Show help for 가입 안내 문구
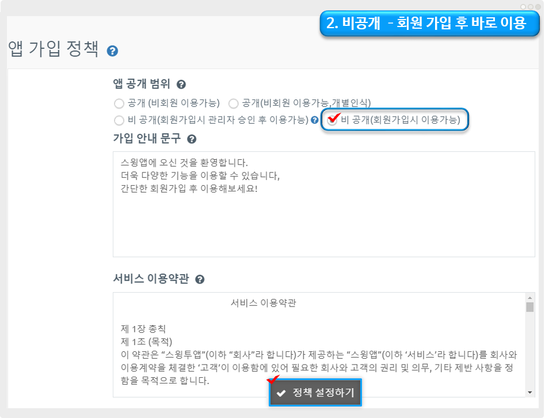 point(192,139)
